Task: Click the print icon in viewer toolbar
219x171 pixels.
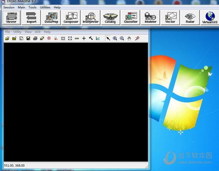Action: coord(35,38)
